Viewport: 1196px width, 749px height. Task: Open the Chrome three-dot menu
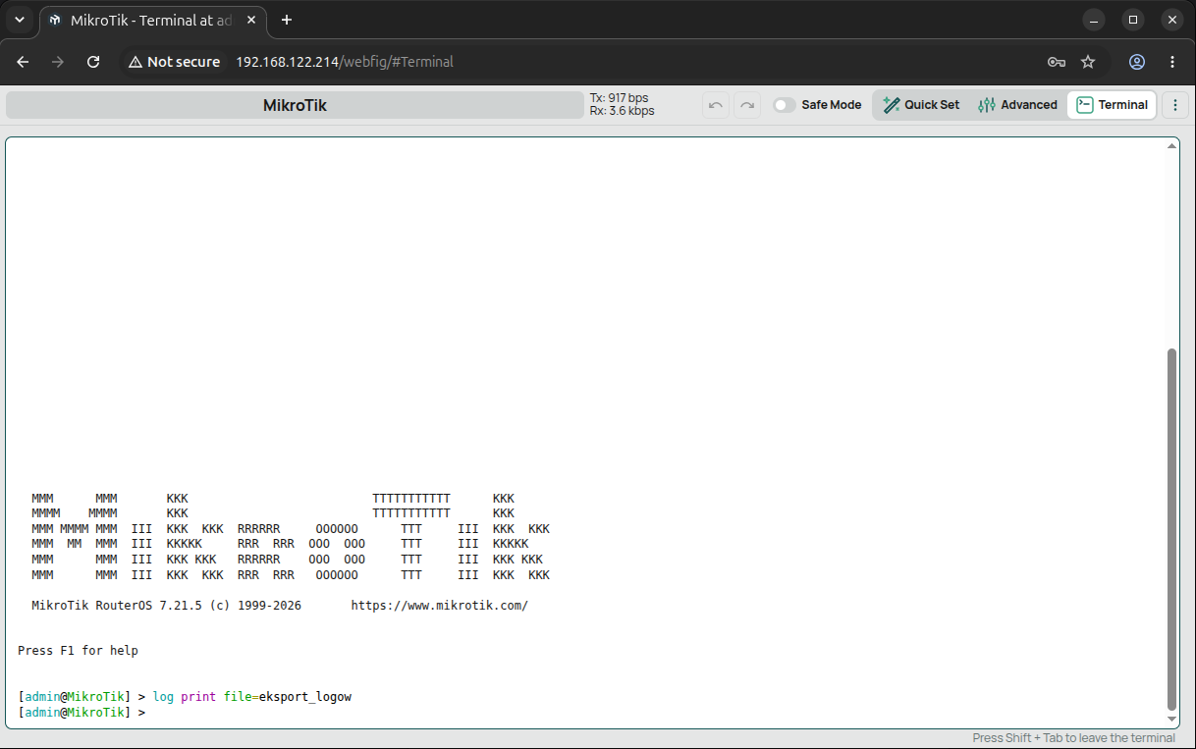point(1172,62)
